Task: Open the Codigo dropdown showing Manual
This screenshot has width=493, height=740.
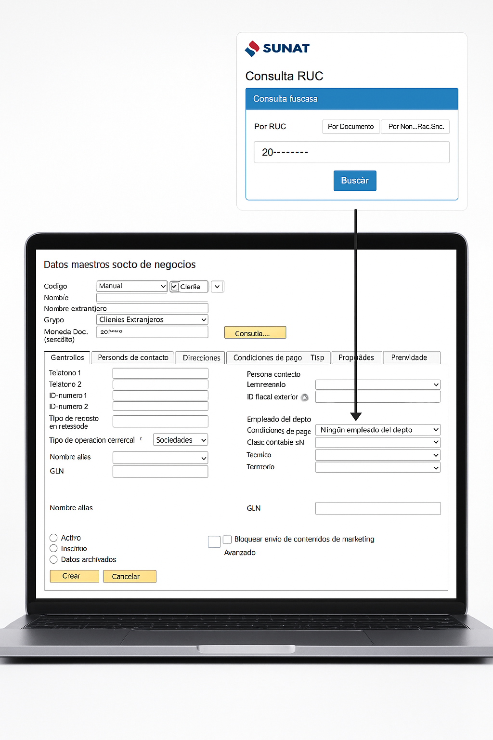Action: coord(132,286)
